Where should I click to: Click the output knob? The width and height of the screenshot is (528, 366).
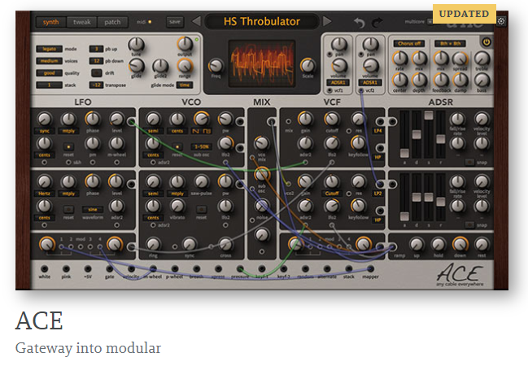[185, 44]
